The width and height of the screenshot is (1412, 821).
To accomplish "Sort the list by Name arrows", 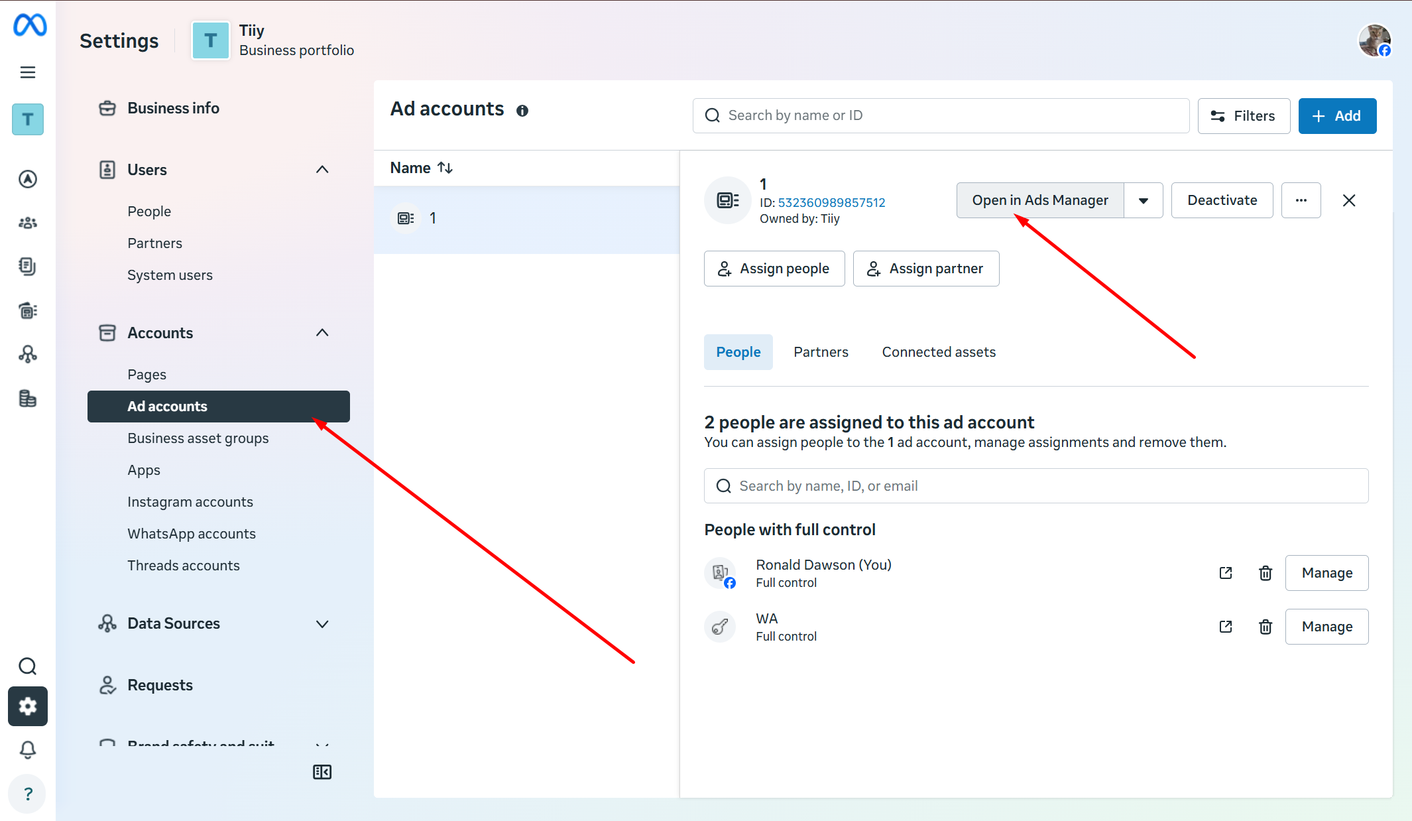I will [445, 168].
